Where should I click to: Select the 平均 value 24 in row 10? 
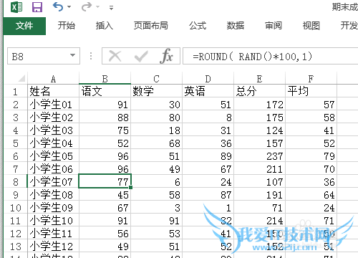click(x=311, y=207)
